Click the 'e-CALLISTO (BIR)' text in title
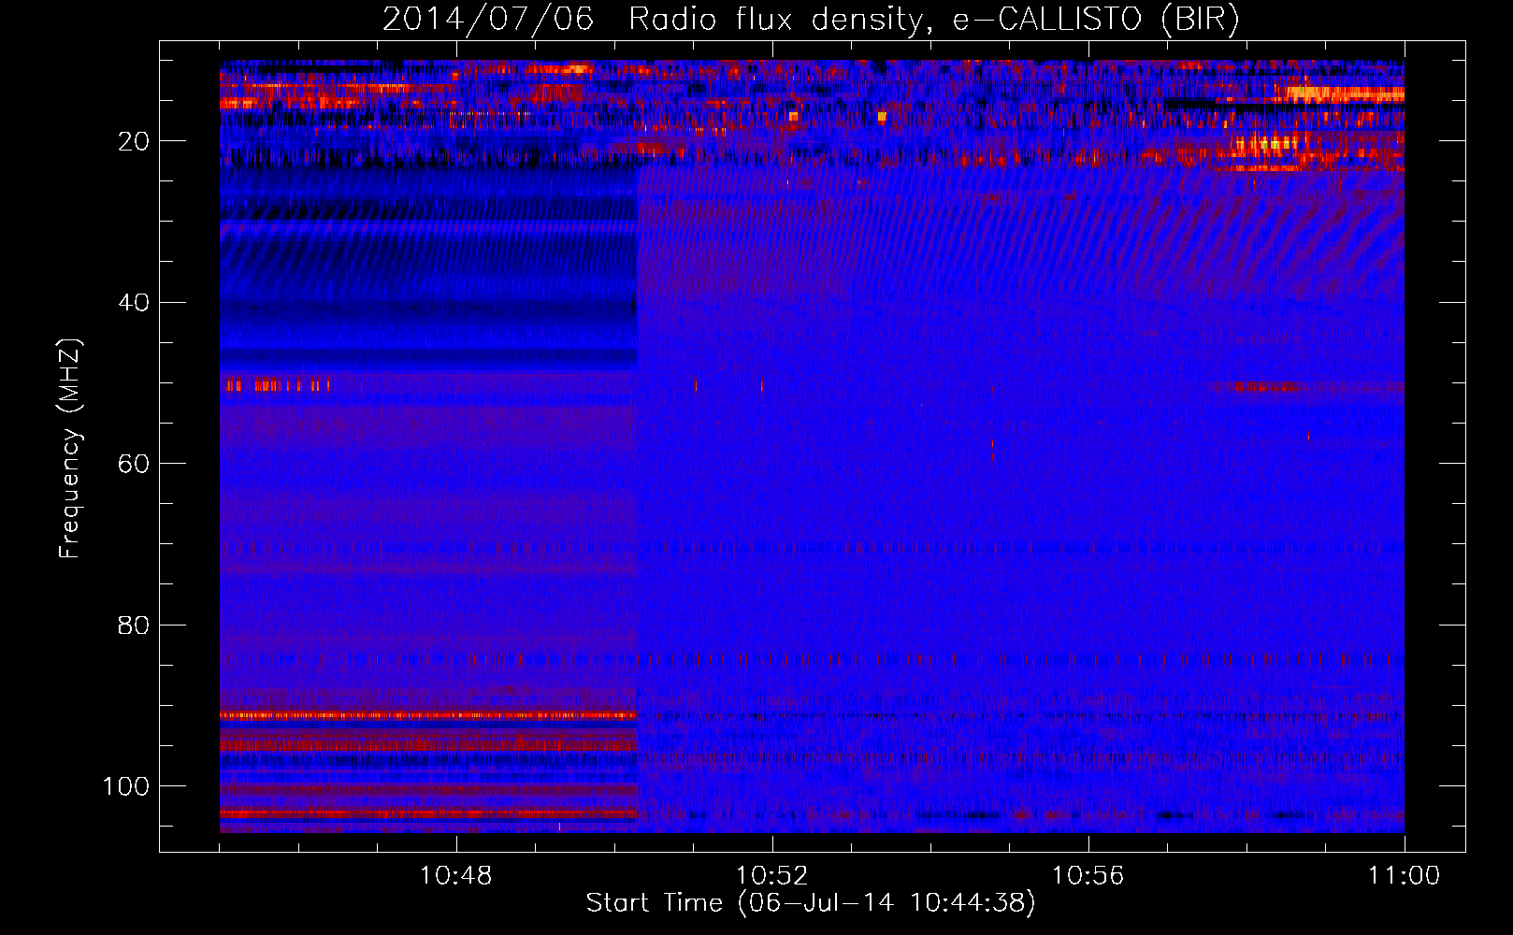Screen dimensions: 1513x935 coord(1095,20)
